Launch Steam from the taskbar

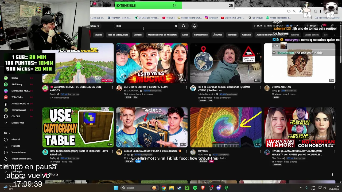tap(179, 188)
